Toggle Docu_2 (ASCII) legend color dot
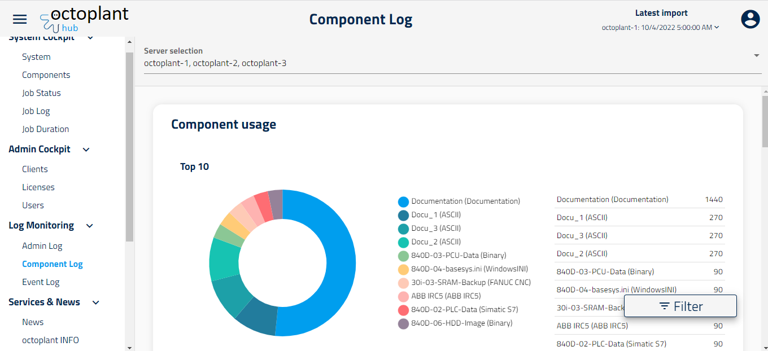The image size is (768, 351). 403,242
